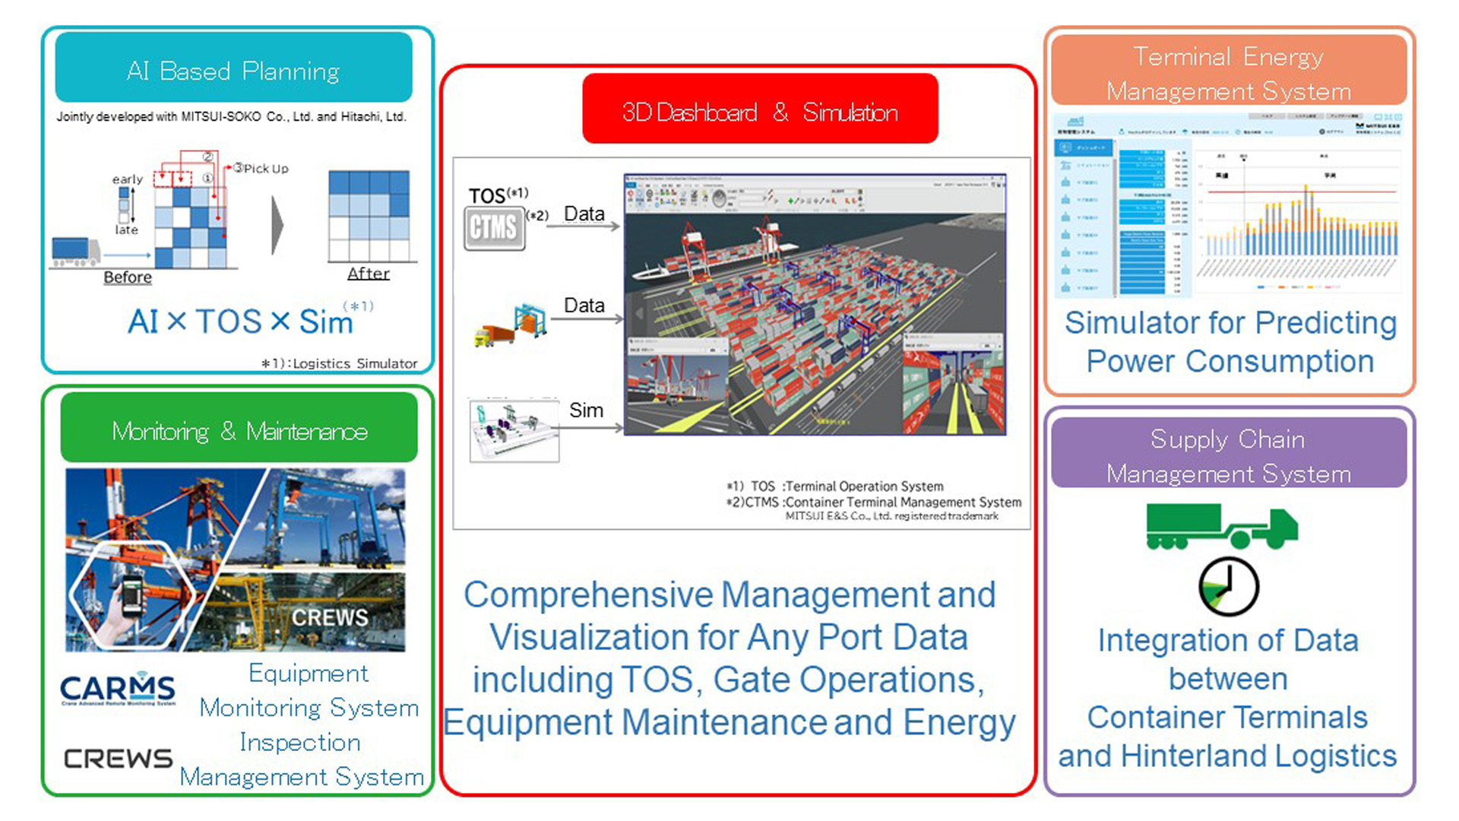Click the orange truck and crane icon
Screen dimensions: 1459x821
510,325
